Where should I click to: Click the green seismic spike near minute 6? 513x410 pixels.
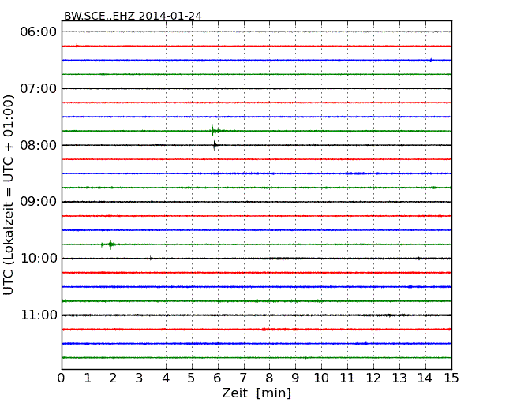212,131
